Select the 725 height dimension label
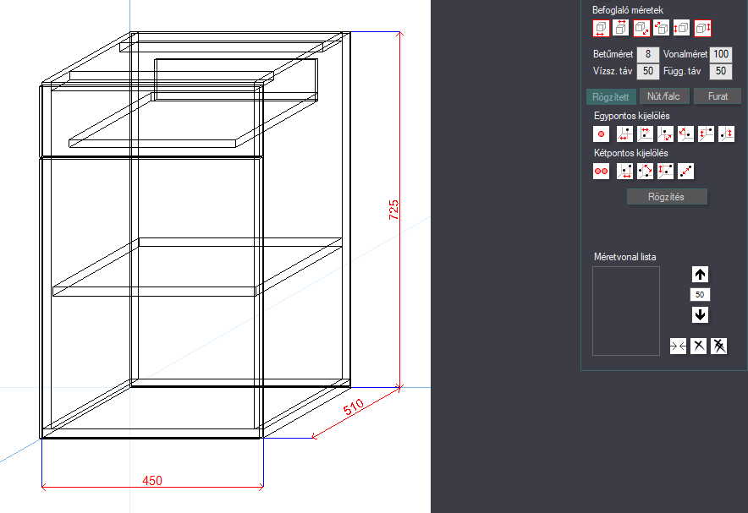 (393, 210)
